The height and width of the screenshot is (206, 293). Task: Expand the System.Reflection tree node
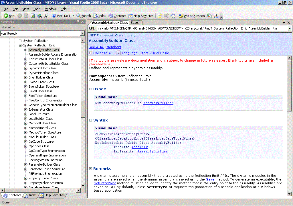[20, 41]
